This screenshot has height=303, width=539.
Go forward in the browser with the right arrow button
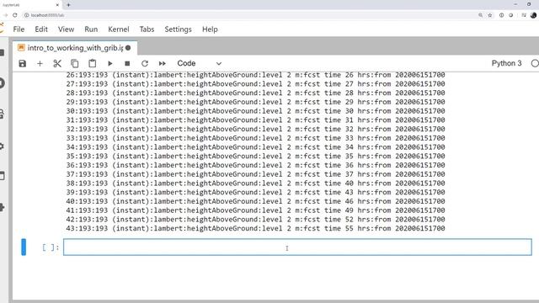coord(5,15)
